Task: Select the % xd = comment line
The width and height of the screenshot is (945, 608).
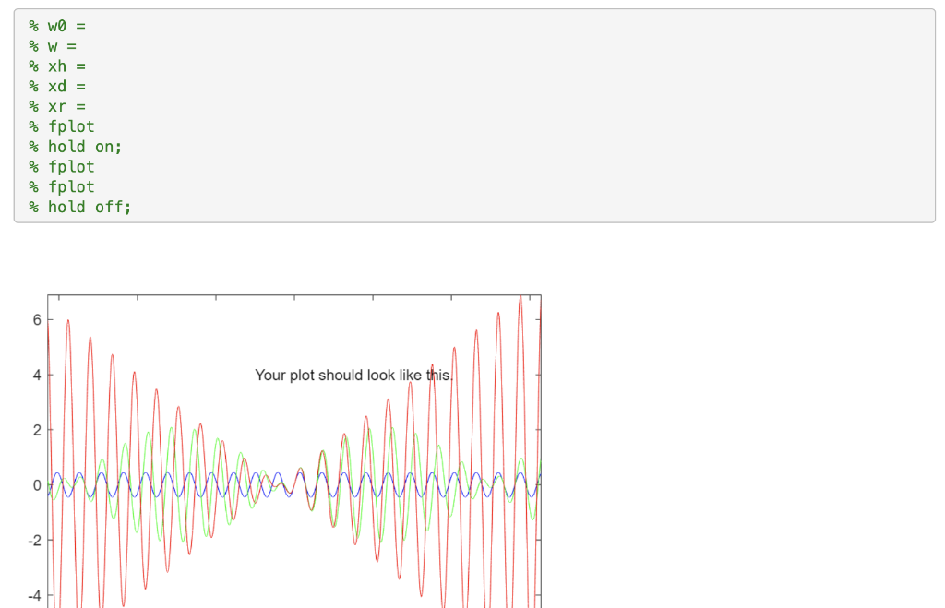Action: pyautogui.click(x=57, y=86)
